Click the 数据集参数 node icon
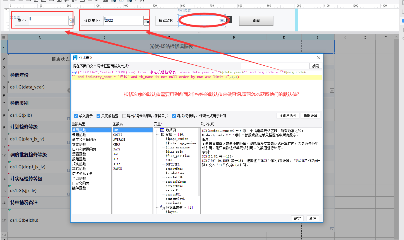404x240 pixels. (x=162, y=207)
